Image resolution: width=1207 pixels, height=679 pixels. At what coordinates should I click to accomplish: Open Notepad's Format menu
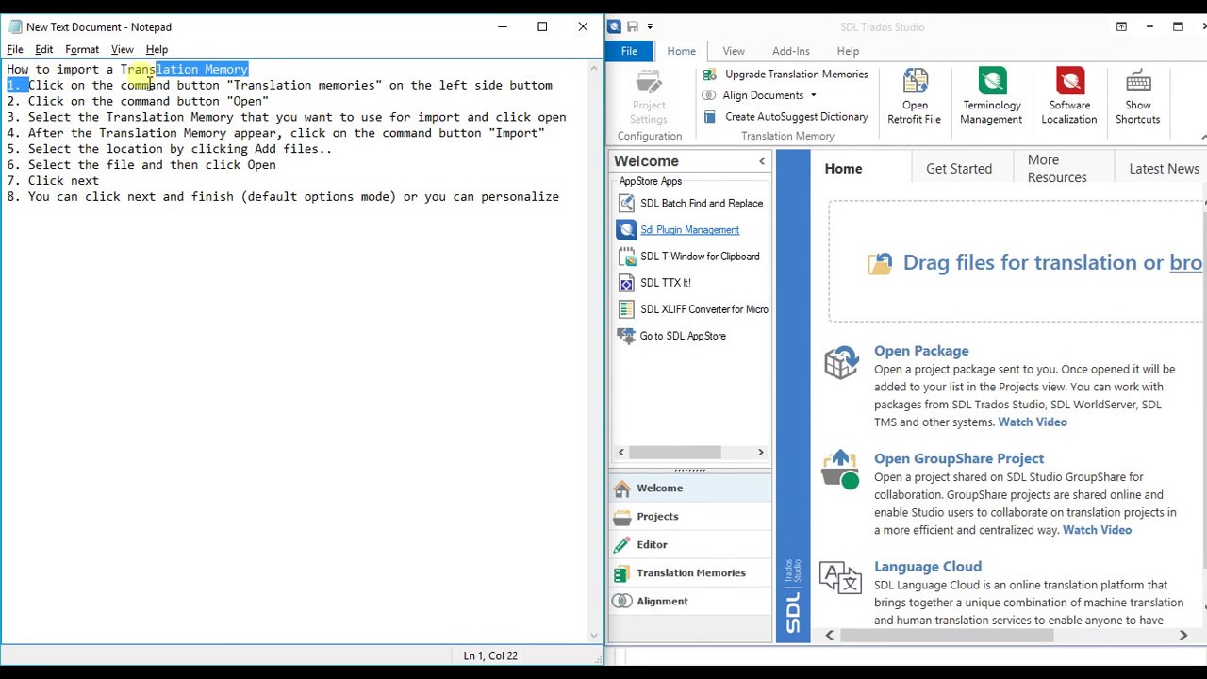point(82,49)
